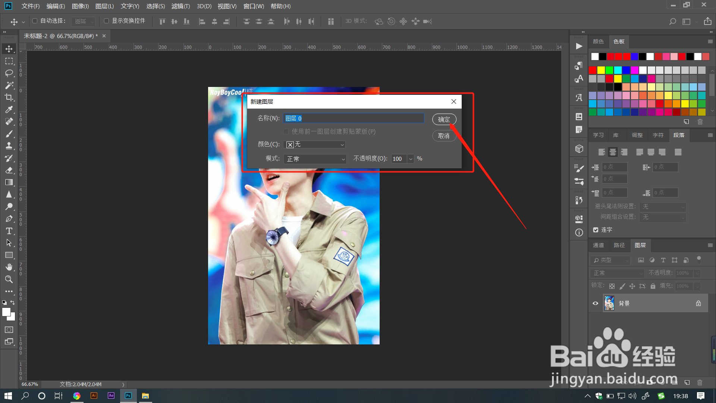Select the Crop tool
Image resolution: width=716 pixels, height=403 pixels.
(x=9, y=97)
